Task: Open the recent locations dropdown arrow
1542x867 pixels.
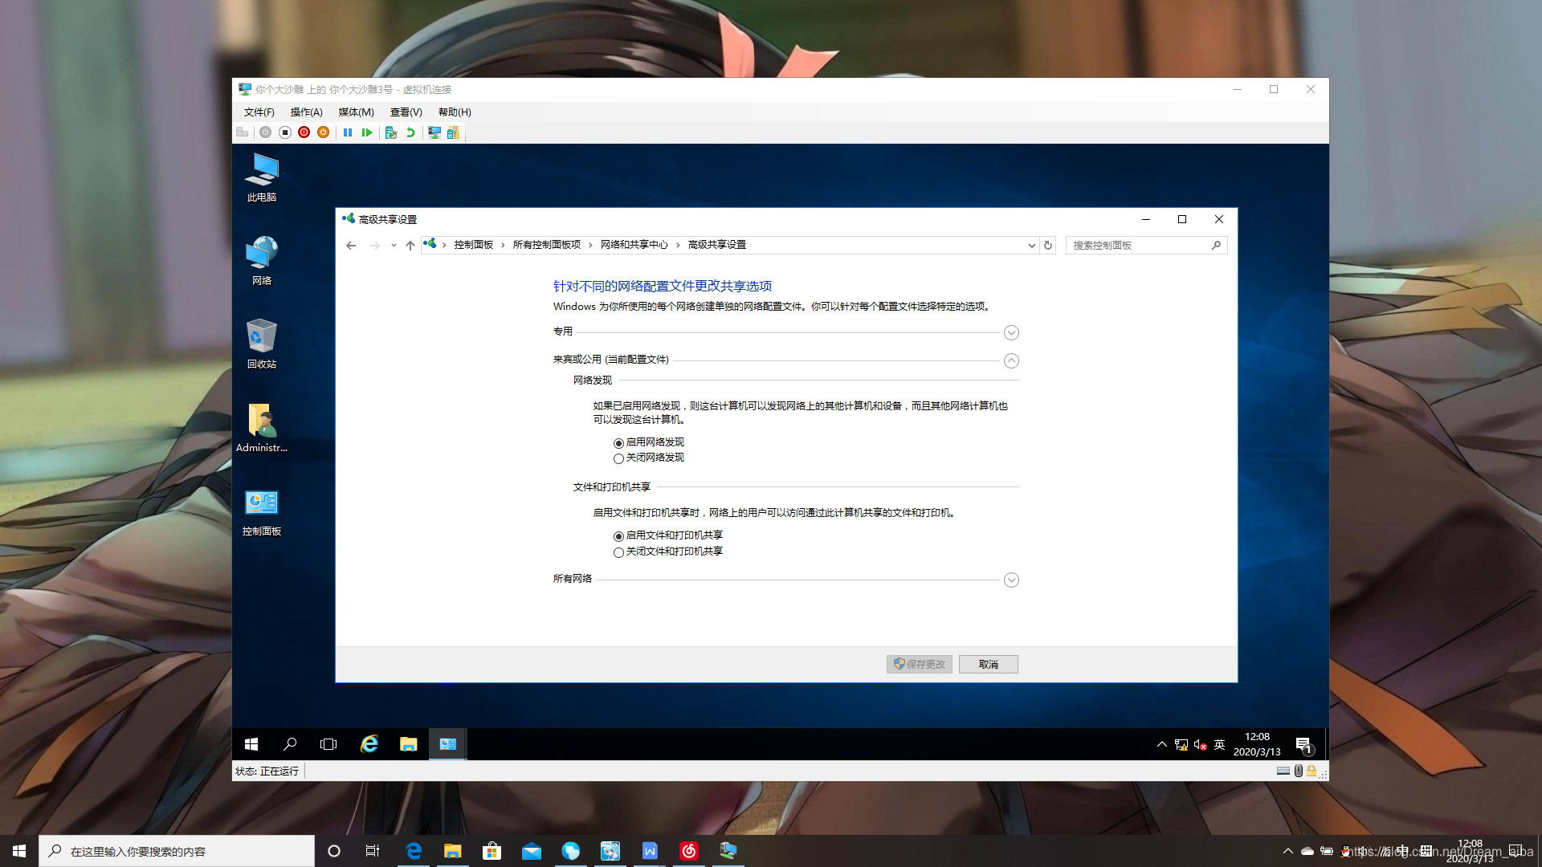Action: [394, 246]
